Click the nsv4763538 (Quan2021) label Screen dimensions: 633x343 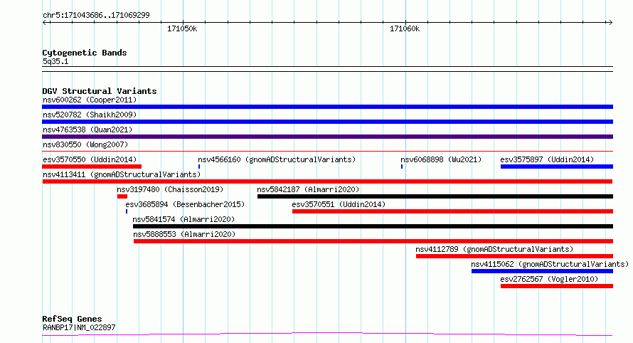(87, 130)
